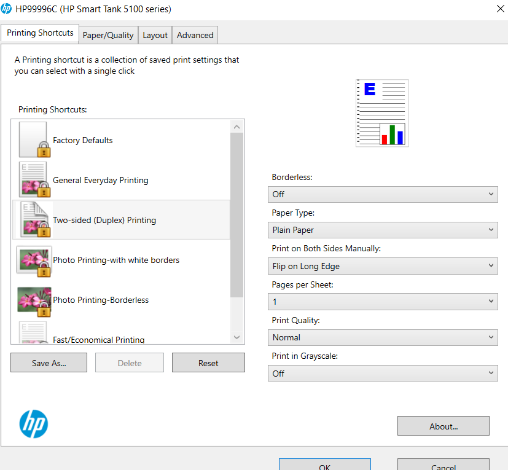508x470 pixels.
Task: Click the Save As... button
Action: tap(49, 363)
